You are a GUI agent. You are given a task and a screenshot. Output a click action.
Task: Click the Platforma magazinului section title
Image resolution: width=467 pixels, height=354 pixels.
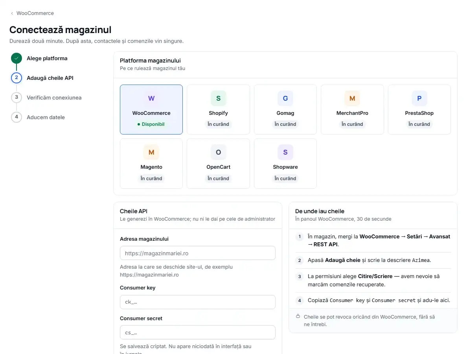(x=151, y=61)
